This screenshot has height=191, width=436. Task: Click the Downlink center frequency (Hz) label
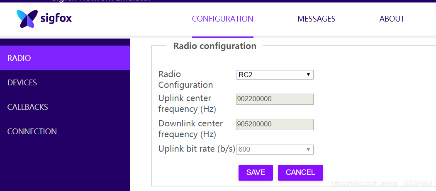click(x=190, y=129)
